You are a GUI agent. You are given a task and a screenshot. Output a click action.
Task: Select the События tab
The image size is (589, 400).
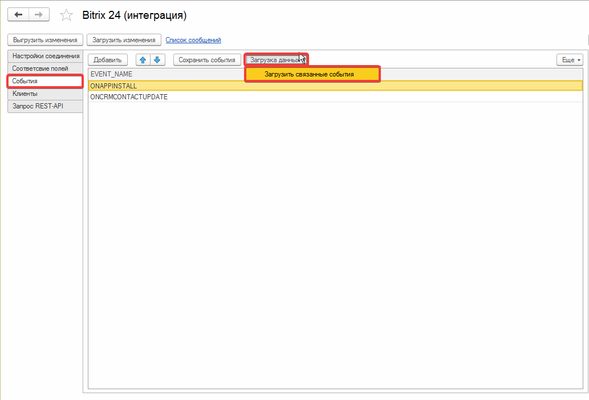coord(46,81)
